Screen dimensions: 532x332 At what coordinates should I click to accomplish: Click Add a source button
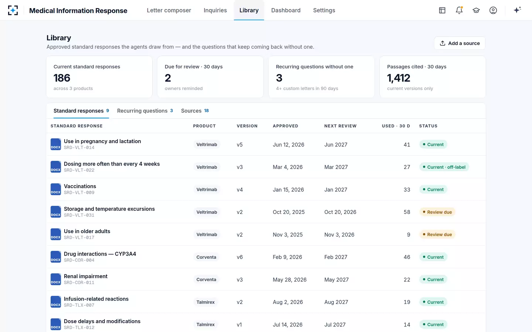(x=460, y=43)
